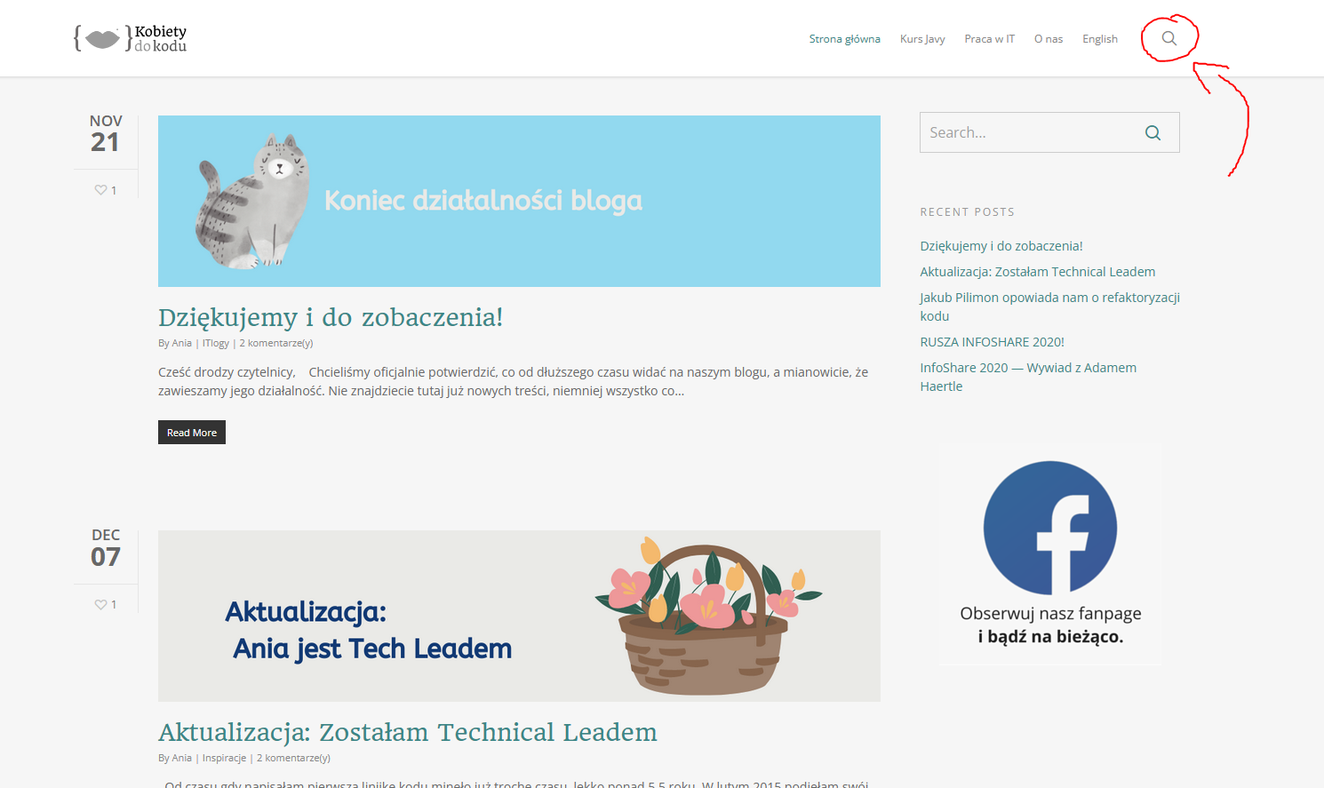Screen dimensions: 1324x788
Task: Open recent post InfoShare 2020 — Wywiad z Adamem Haertle
Action: click(x=1028, y=377)
